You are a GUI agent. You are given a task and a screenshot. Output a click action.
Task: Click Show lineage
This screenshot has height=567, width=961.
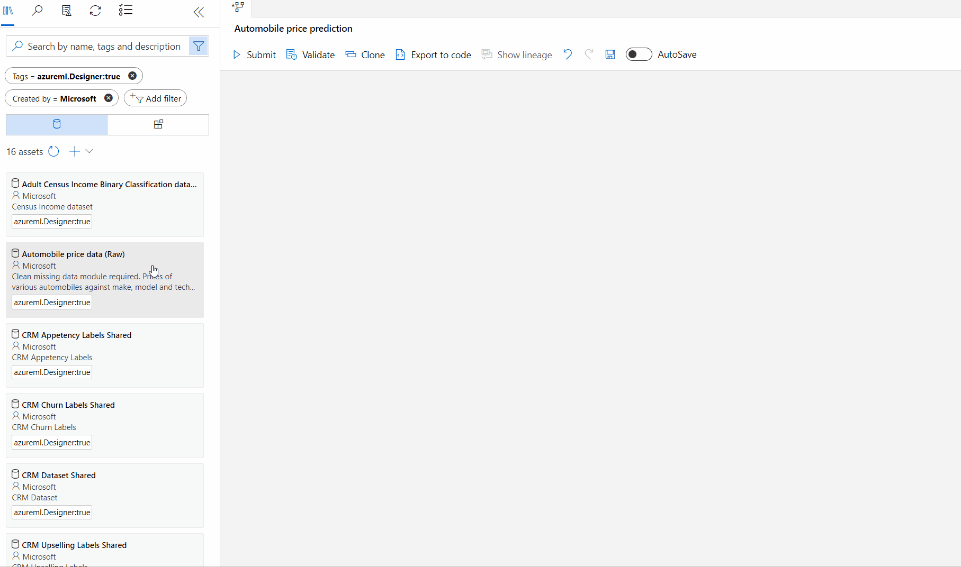click(x=517, y=54)
